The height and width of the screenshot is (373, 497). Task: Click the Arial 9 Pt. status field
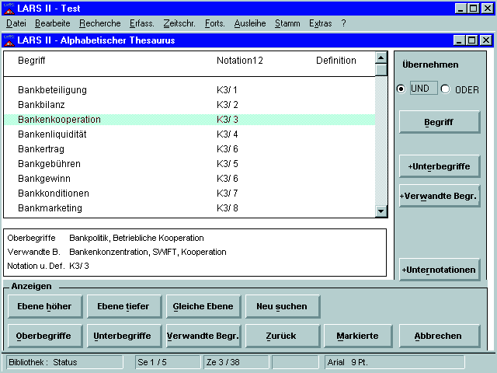(x=394, y=362)
